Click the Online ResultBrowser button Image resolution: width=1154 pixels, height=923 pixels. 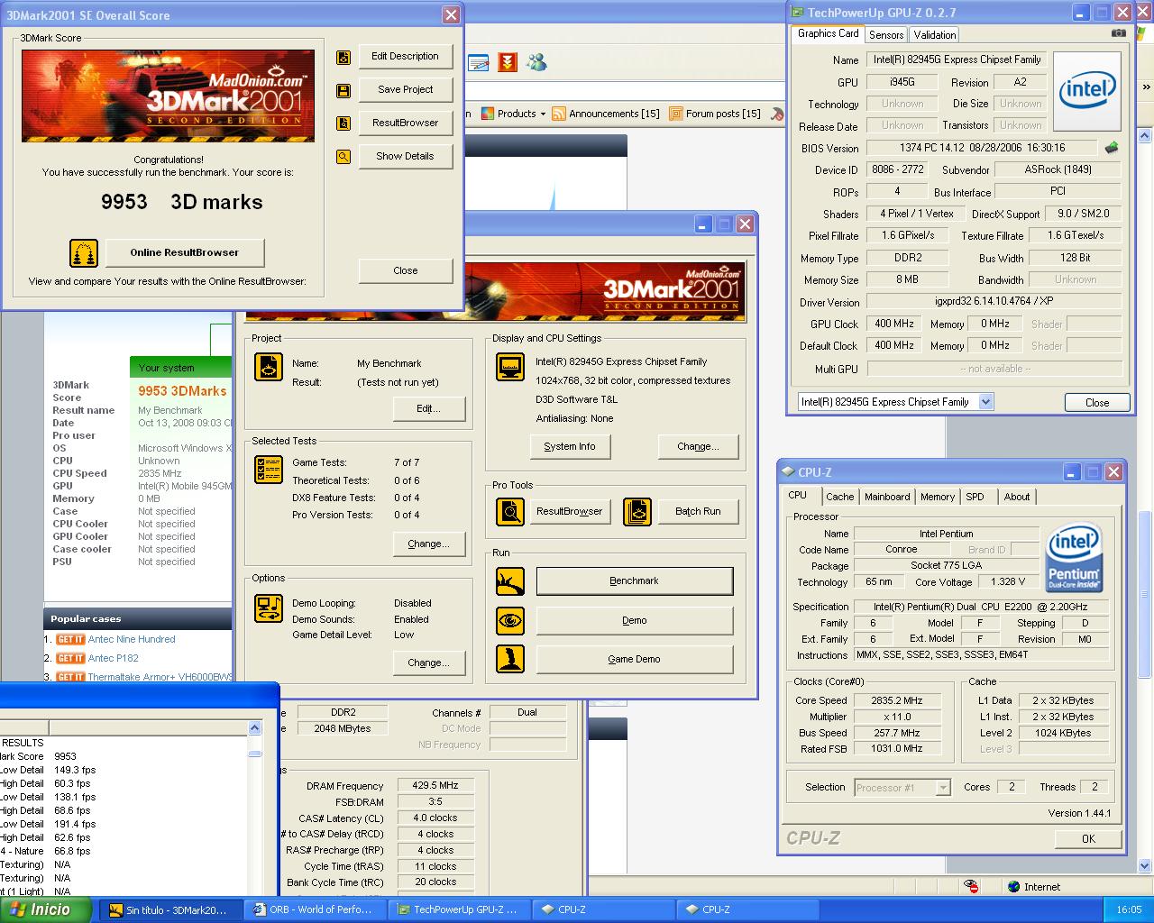pyautogui.click(x=185, y=252)
